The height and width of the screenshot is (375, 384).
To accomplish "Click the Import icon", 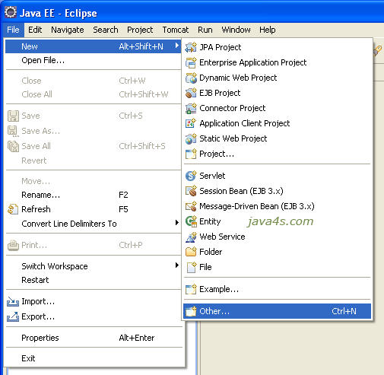I will coord(13,301).
